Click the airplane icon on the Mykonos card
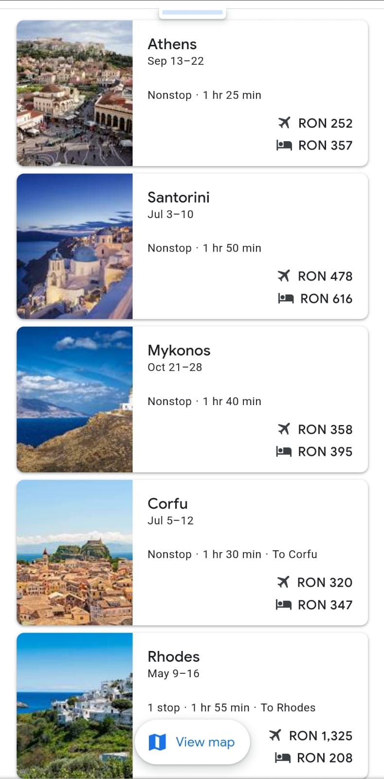This screenshot has width=384, height=779. point(284,429)
